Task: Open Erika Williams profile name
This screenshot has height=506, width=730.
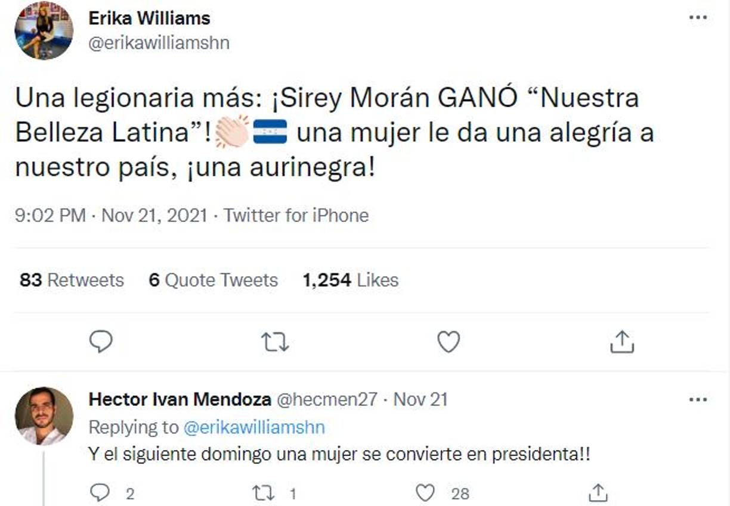Action: [149, 18]
